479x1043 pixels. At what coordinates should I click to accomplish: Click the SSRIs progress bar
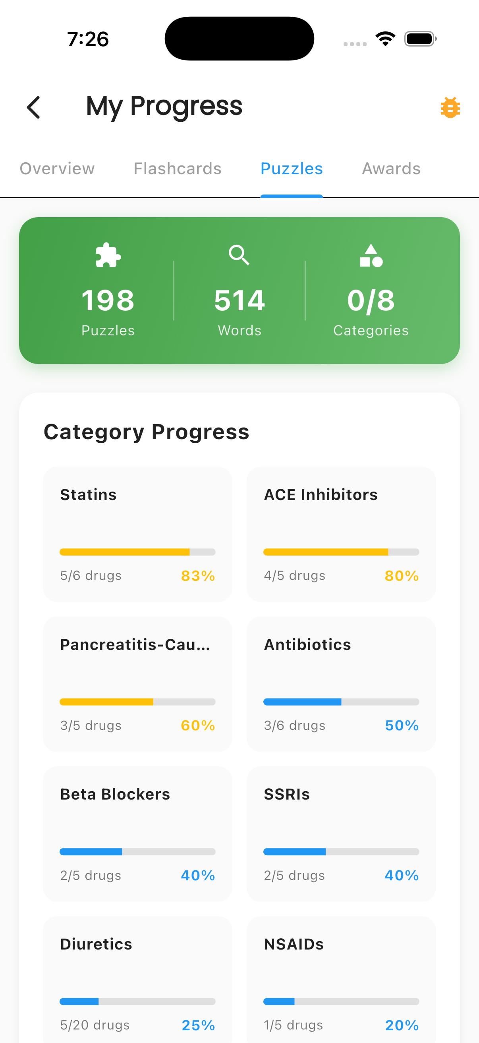pos(341,852)
